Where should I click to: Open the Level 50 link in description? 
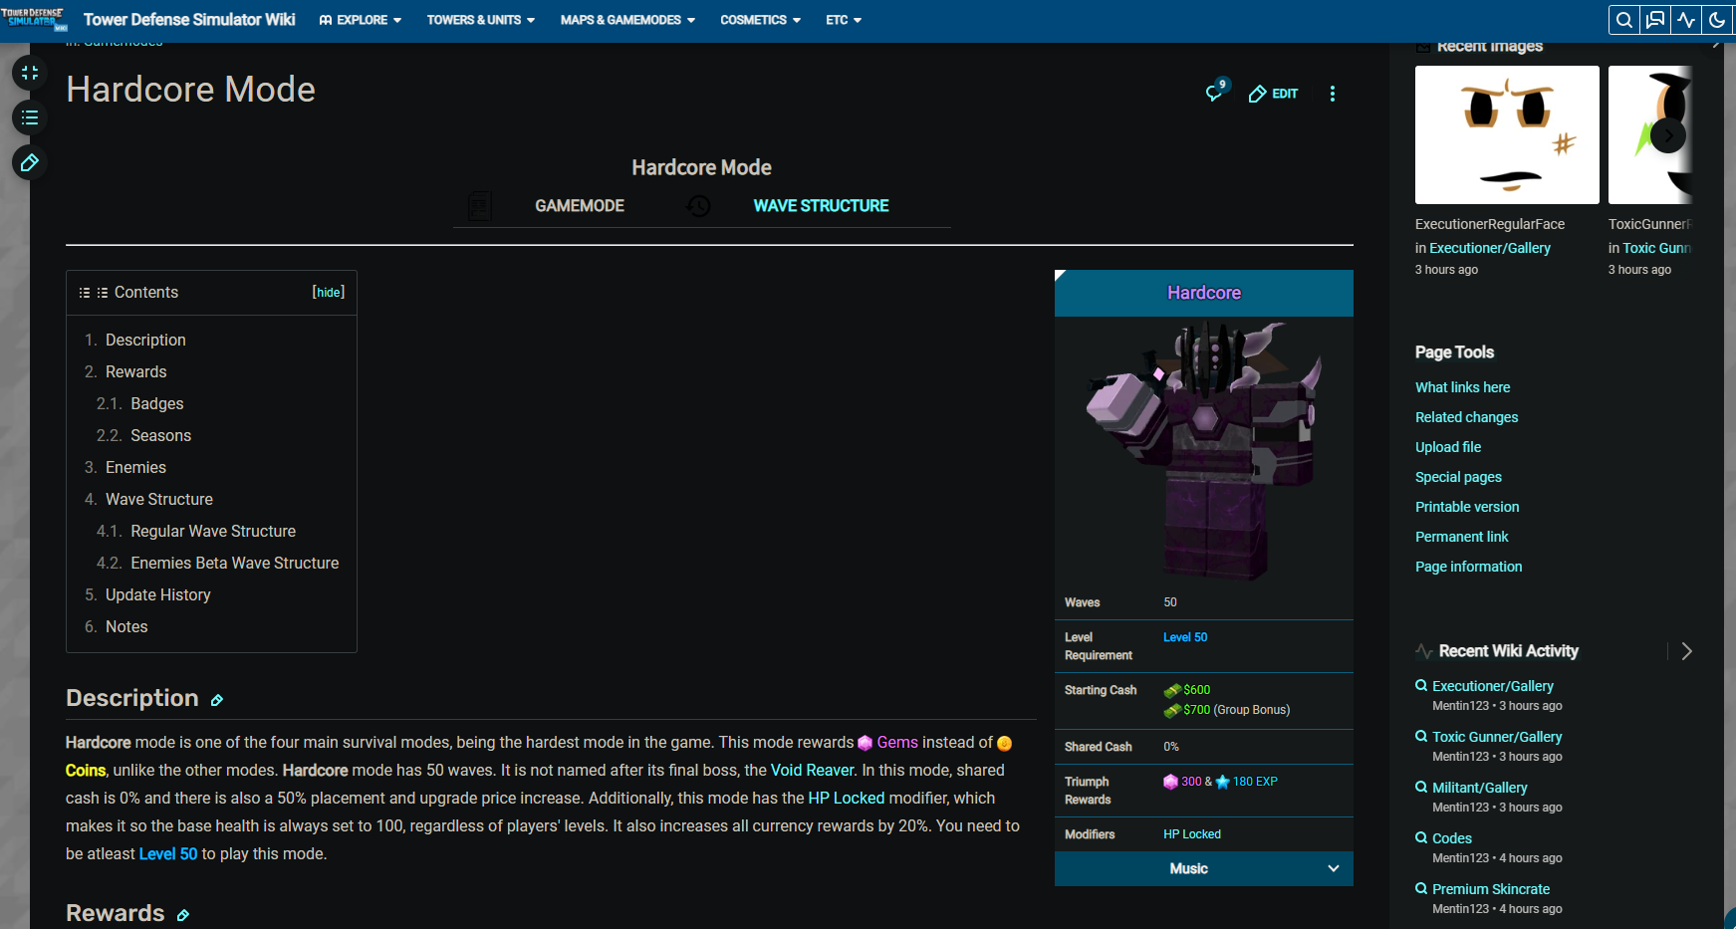click(x=168, y=853)
